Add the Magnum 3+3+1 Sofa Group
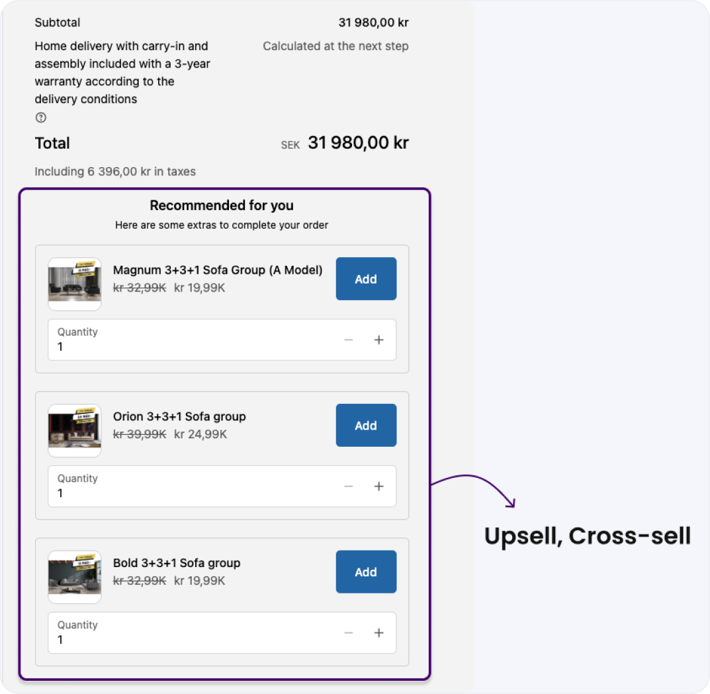 [x=366, y=279]
